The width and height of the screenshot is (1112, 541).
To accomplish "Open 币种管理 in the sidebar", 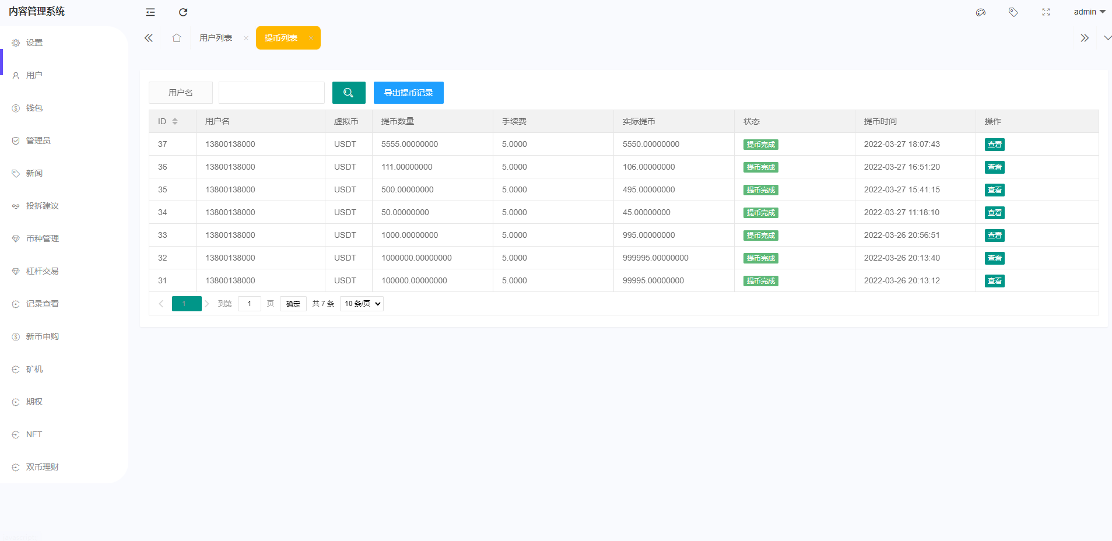I will pyautogui.click(x=43, y=238).
